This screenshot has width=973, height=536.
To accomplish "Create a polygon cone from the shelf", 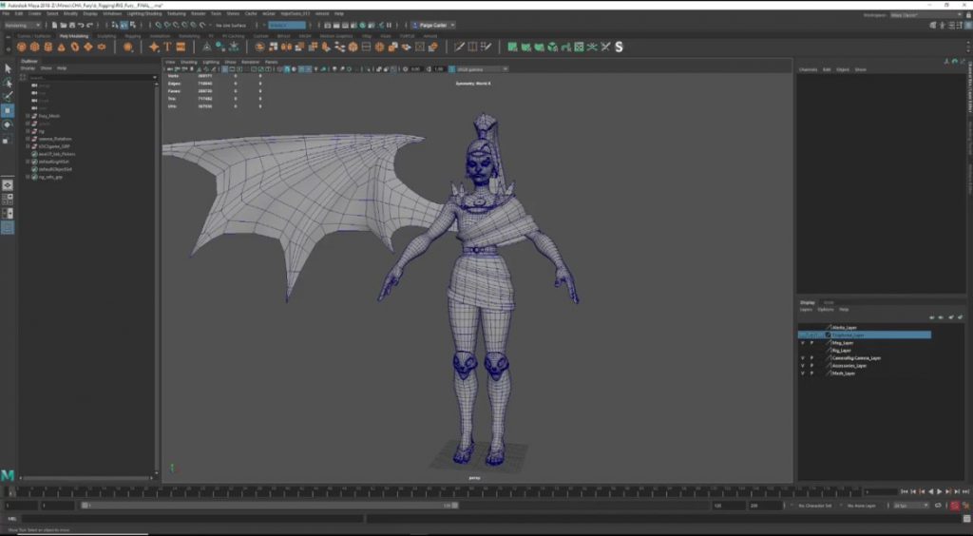I will click(62, 48).
